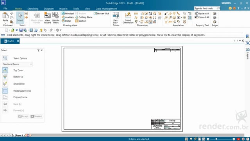This screenshot has height=141, width=250.
Task: Click the text annotation A icon
Action: click(179, 18)
